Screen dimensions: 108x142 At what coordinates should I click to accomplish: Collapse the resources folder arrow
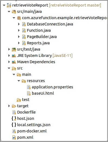tap(19, 81)
